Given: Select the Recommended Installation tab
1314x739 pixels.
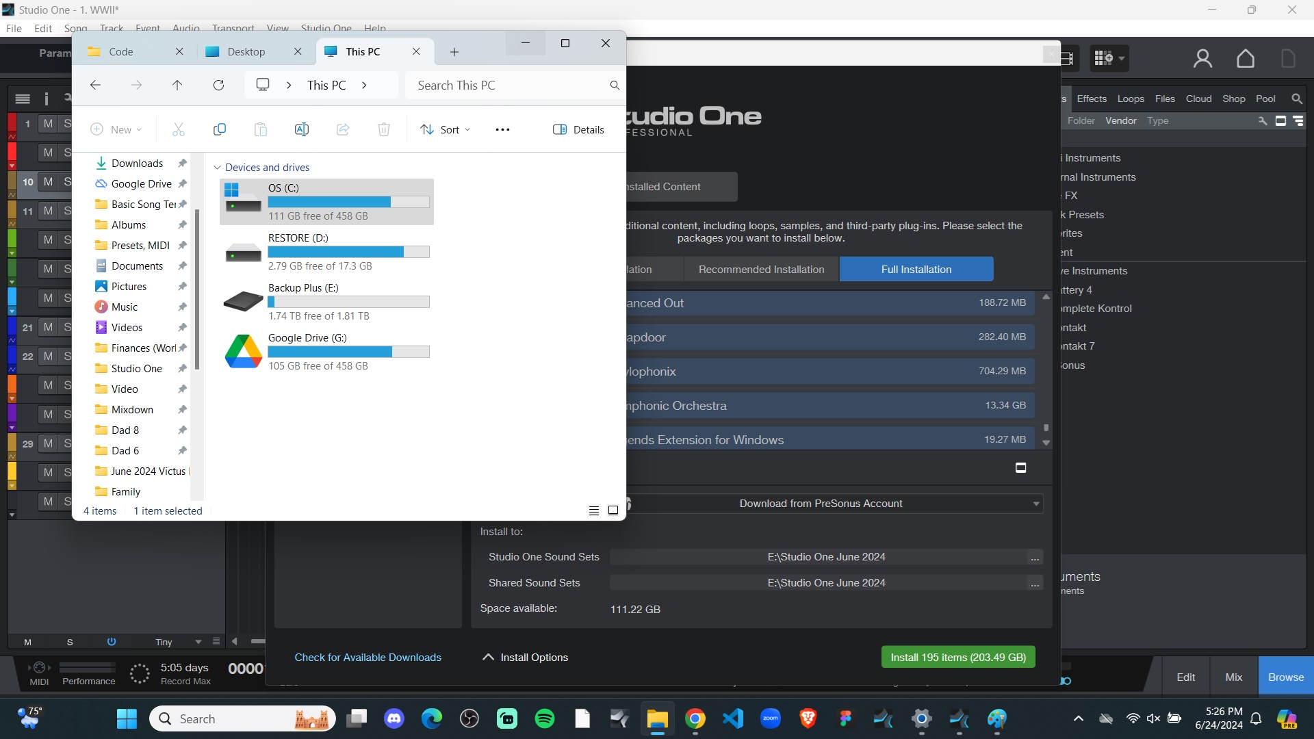Looking at the screenshot, I should [761, 270].
